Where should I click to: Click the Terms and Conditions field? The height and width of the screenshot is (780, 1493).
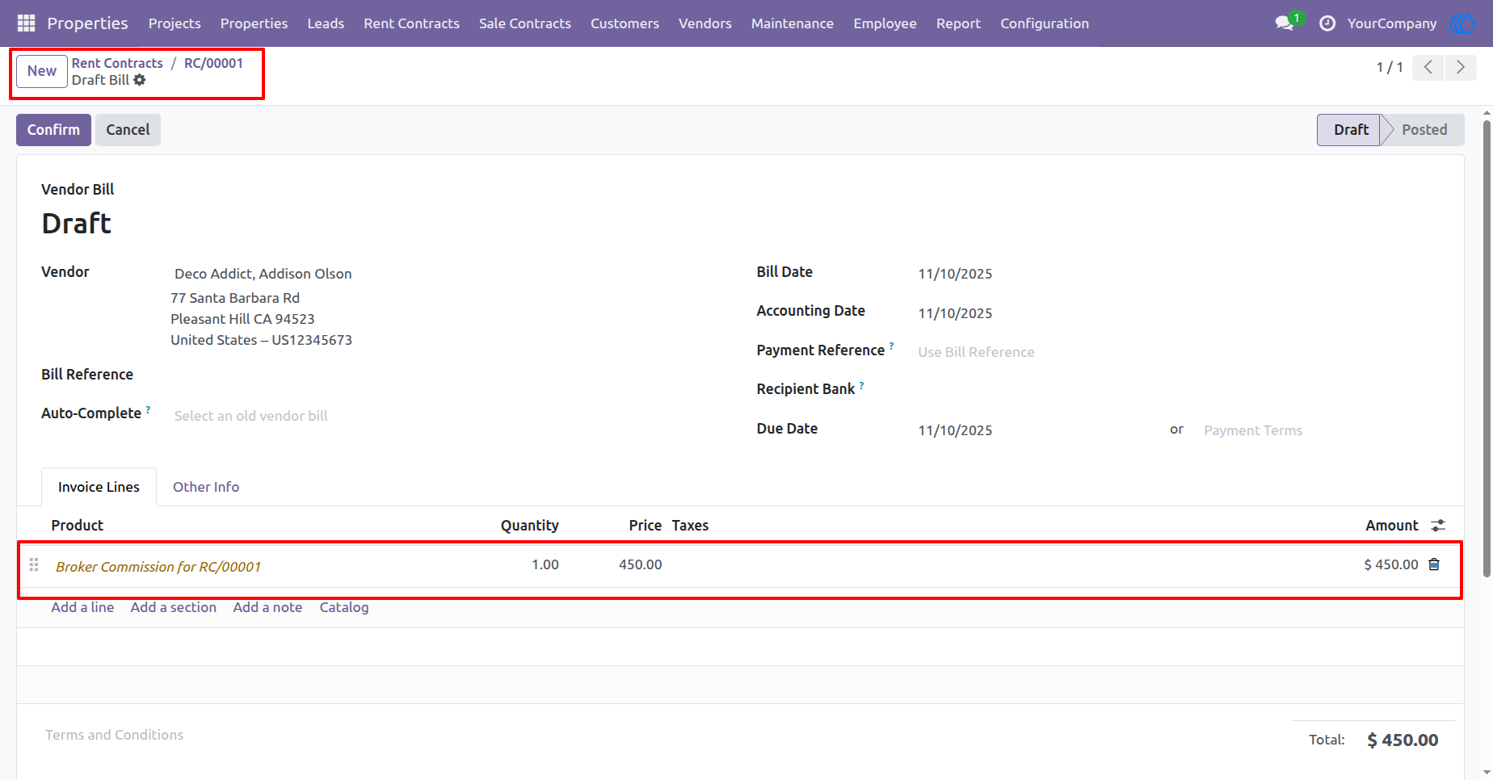[x=114, y=735]
